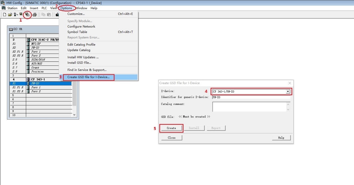The height and width of the screenshot is (185, 354).
Task: Click the Print toolbar icon
Action: tap(35, 14)
